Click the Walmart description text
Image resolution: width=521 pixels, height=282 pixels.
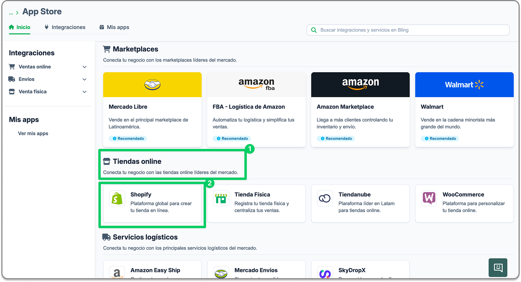(458, 123)
